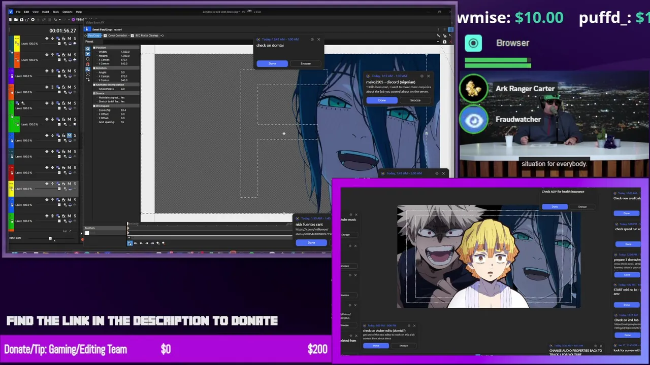Click size about center icon in Pan/Crop
The height and width of the screenshot is (365, 650).
tap(88, 75)
